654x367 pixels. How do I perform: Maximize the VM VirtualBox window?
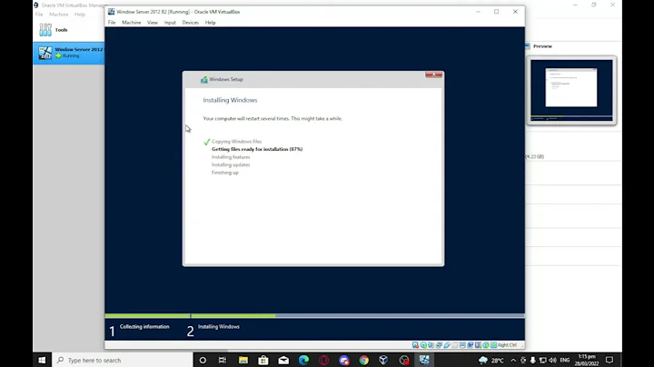[x=496, y=12]
